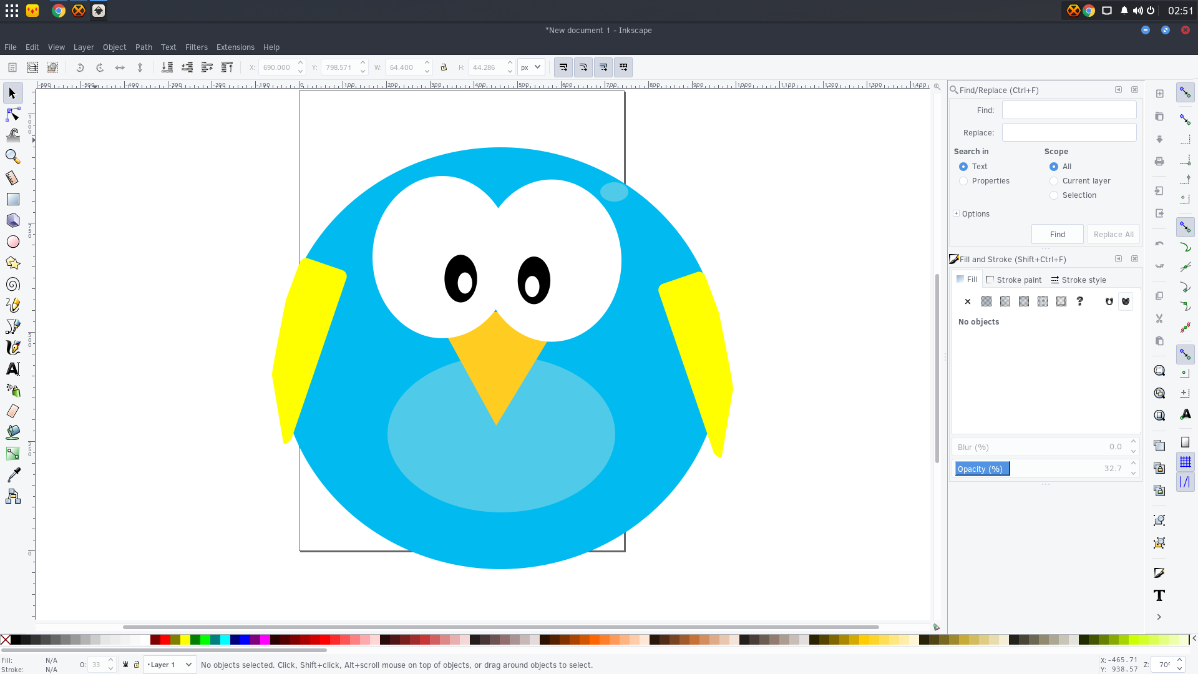Click the Replace All button
Screen dimensions: 1198x674
pyautogui.click(x=1113, y=235)
